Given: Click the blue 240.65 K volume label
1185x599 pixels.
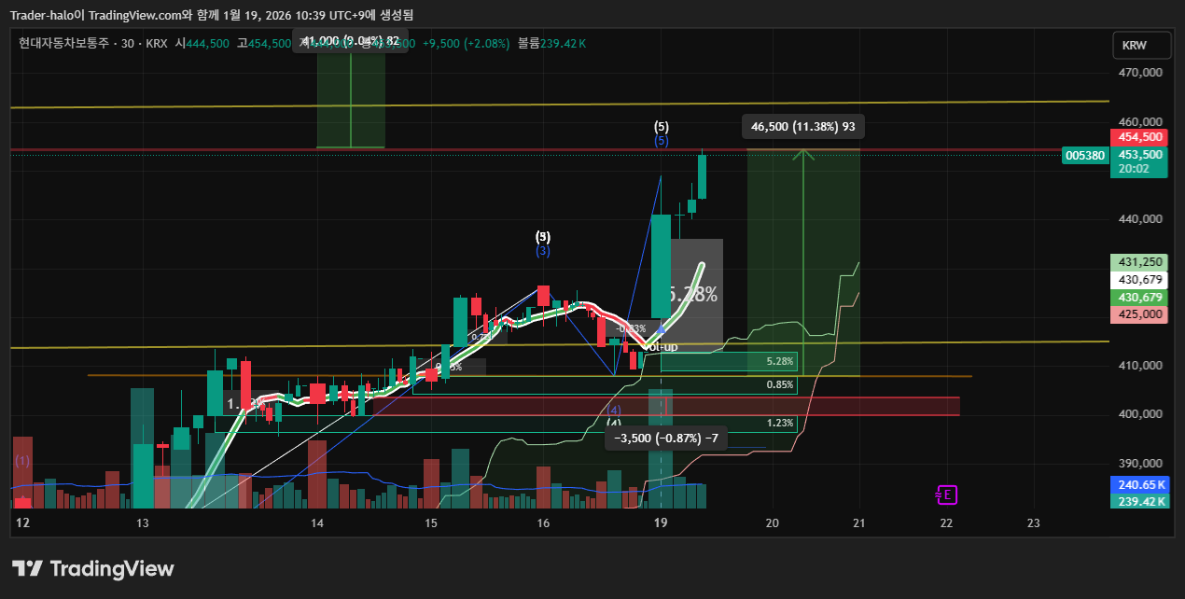Looking at the screenshot, I should [x=1139, y=485].
